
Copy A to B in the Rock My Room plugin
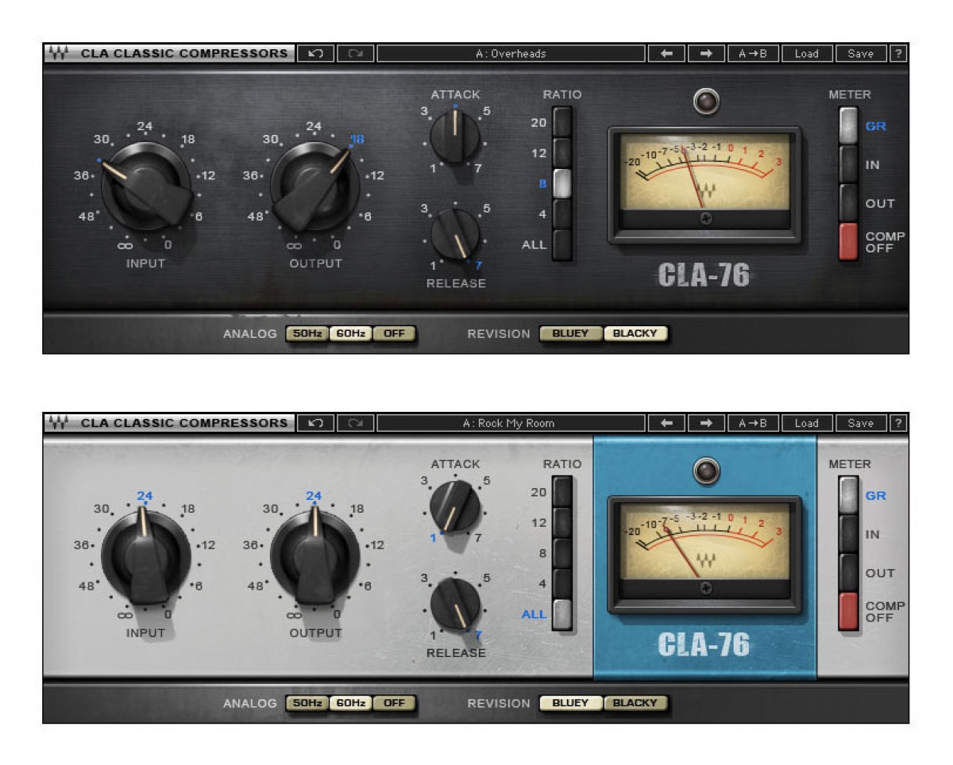point(753,424)
